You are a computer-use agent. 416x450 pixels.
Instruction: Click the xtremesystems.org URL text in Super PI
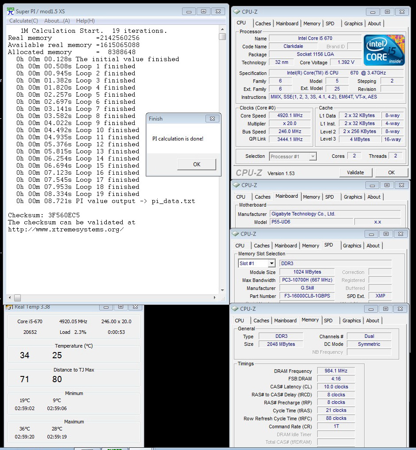66,230
